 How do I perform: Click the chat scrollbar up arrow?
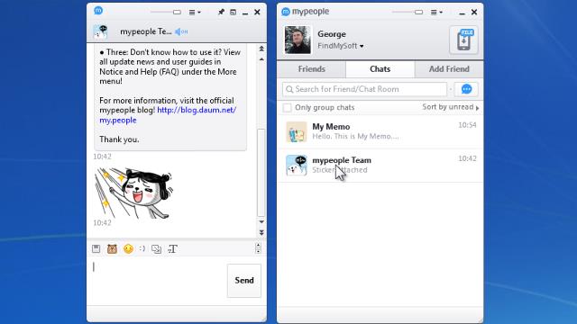(x=261, y=59)
